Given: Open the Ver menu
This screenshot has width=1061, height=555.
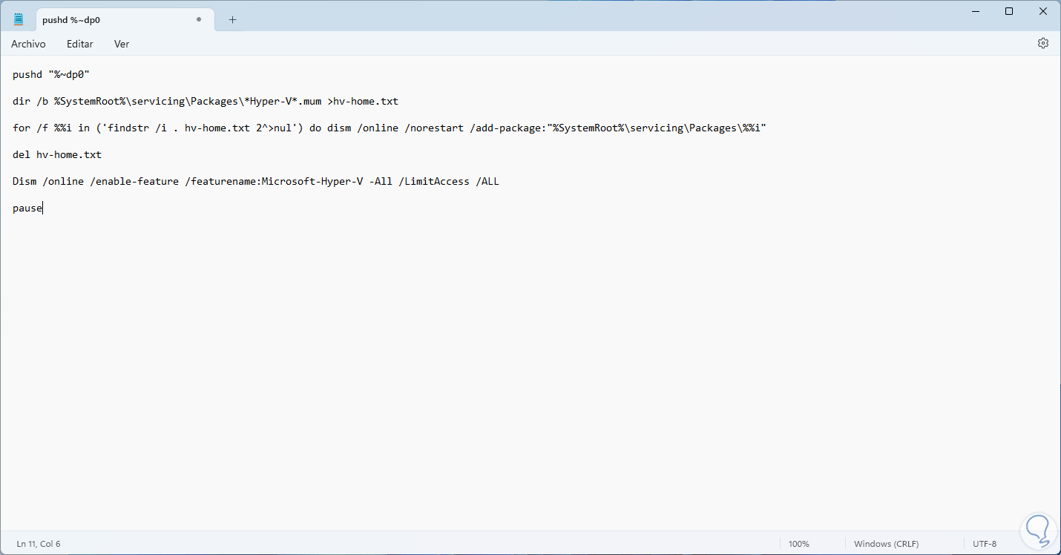Looking at the screenshot, I should click(122, 44).
